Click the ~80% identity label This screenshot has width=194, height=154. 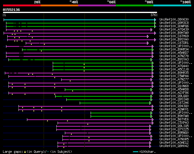click(149, 2)
